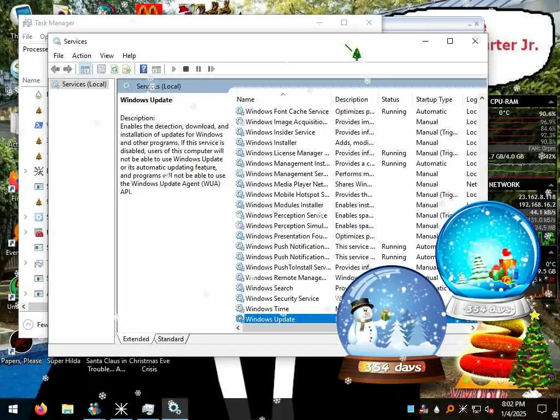The image size is (560, 420).
Task: Collapse the NETWORK gadget panel arrow
Action: [551, 184]
